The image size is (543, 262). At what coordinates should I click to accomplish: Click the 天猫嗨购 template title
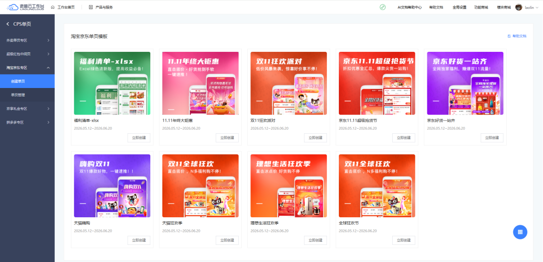tap(82, 223)
